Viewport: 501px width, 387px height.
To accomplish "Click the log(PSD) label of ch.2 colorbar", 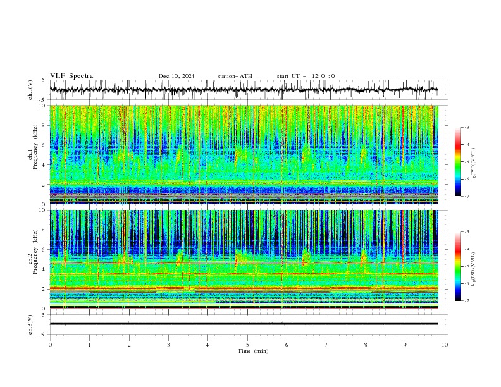I will [x=474, y=269].
